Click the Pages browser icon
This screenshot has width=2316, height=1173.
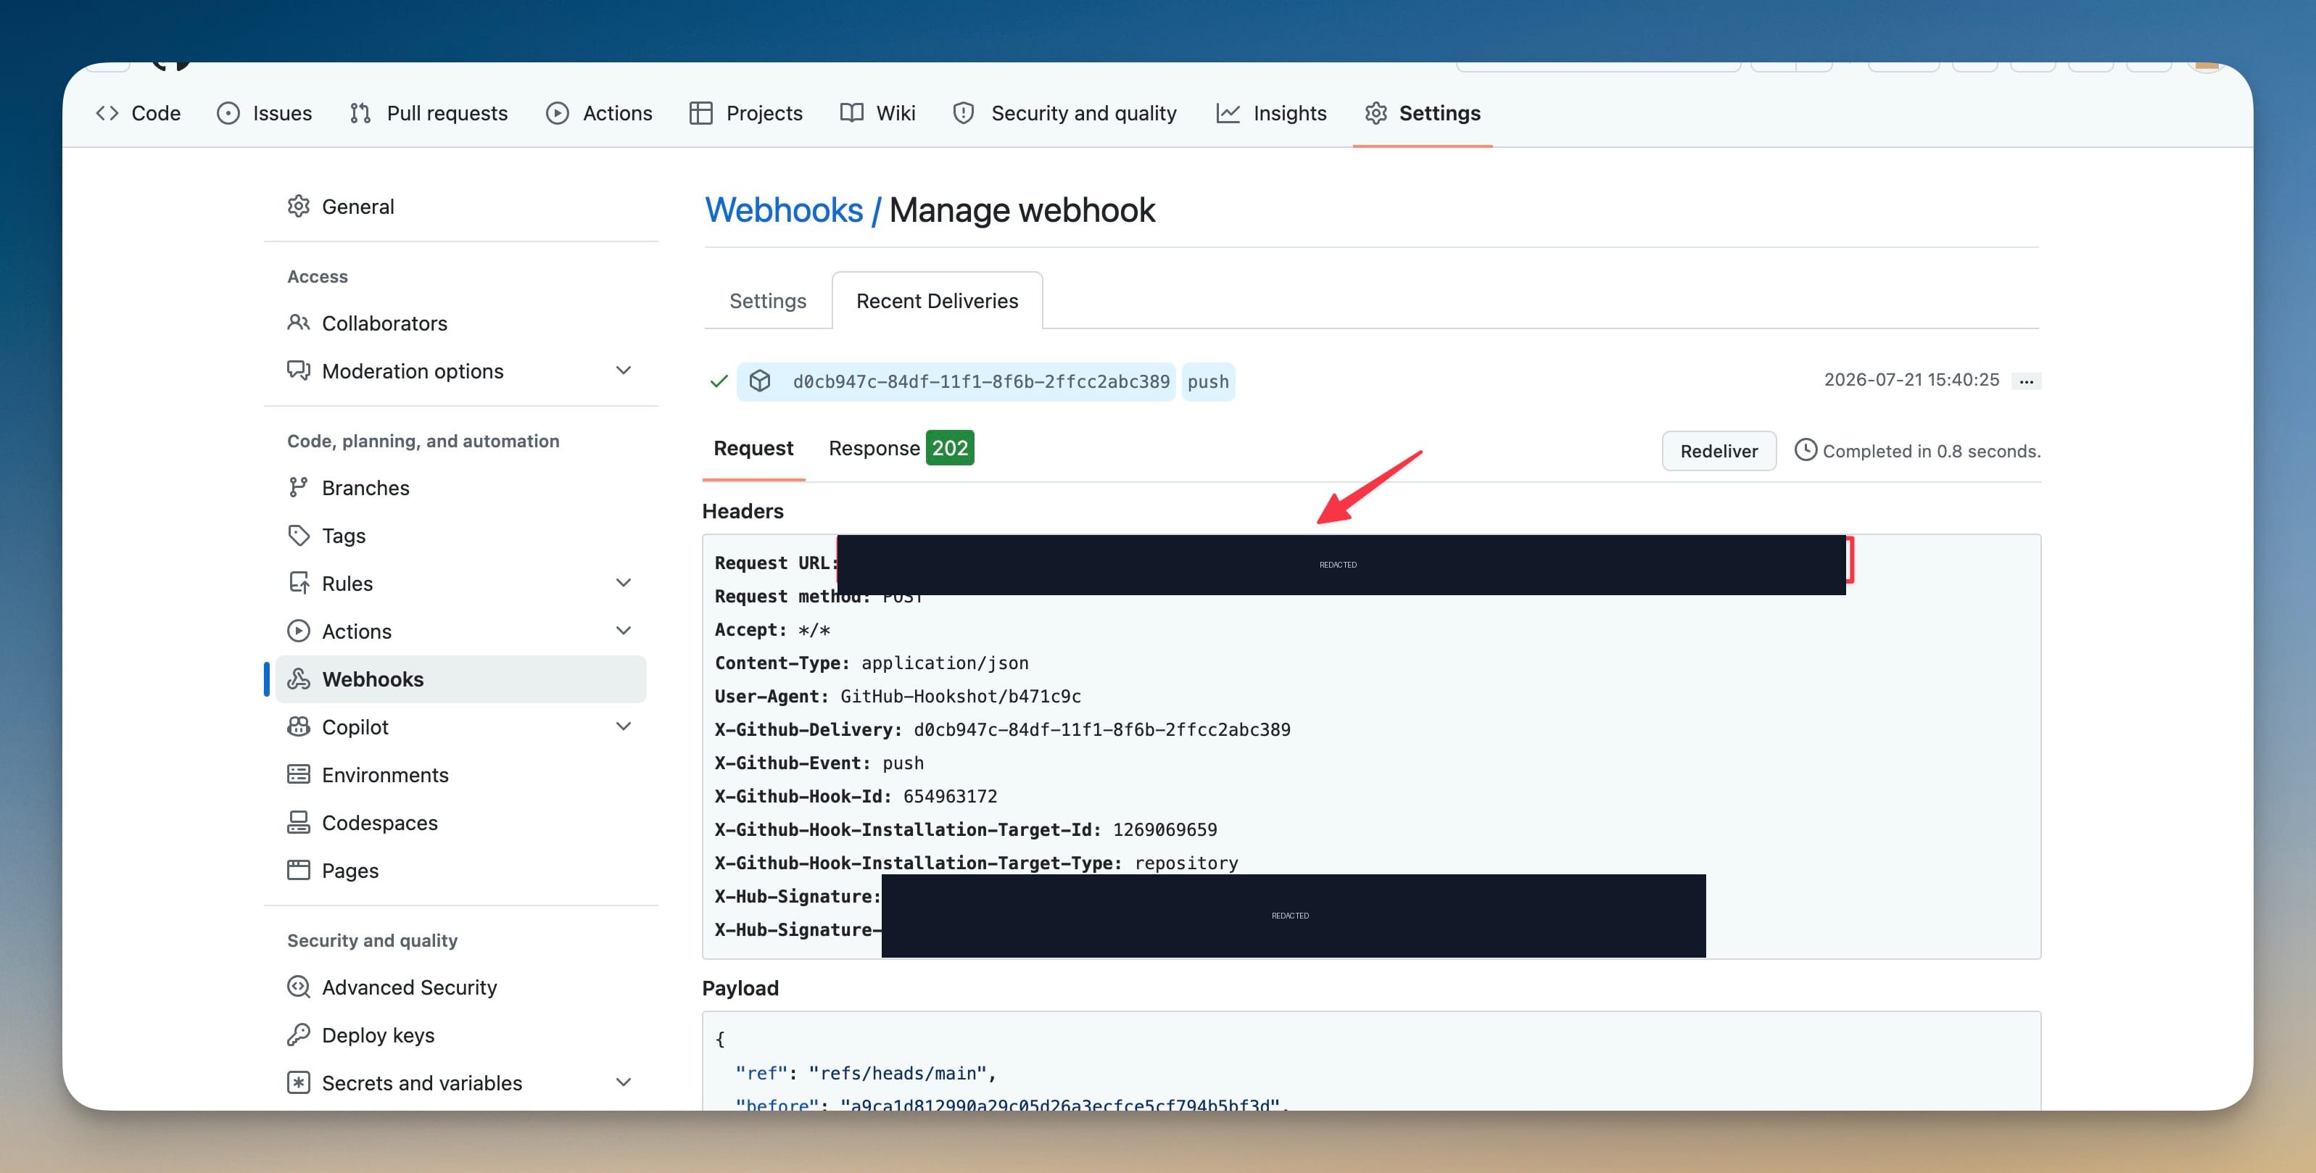tap(299, 869)
